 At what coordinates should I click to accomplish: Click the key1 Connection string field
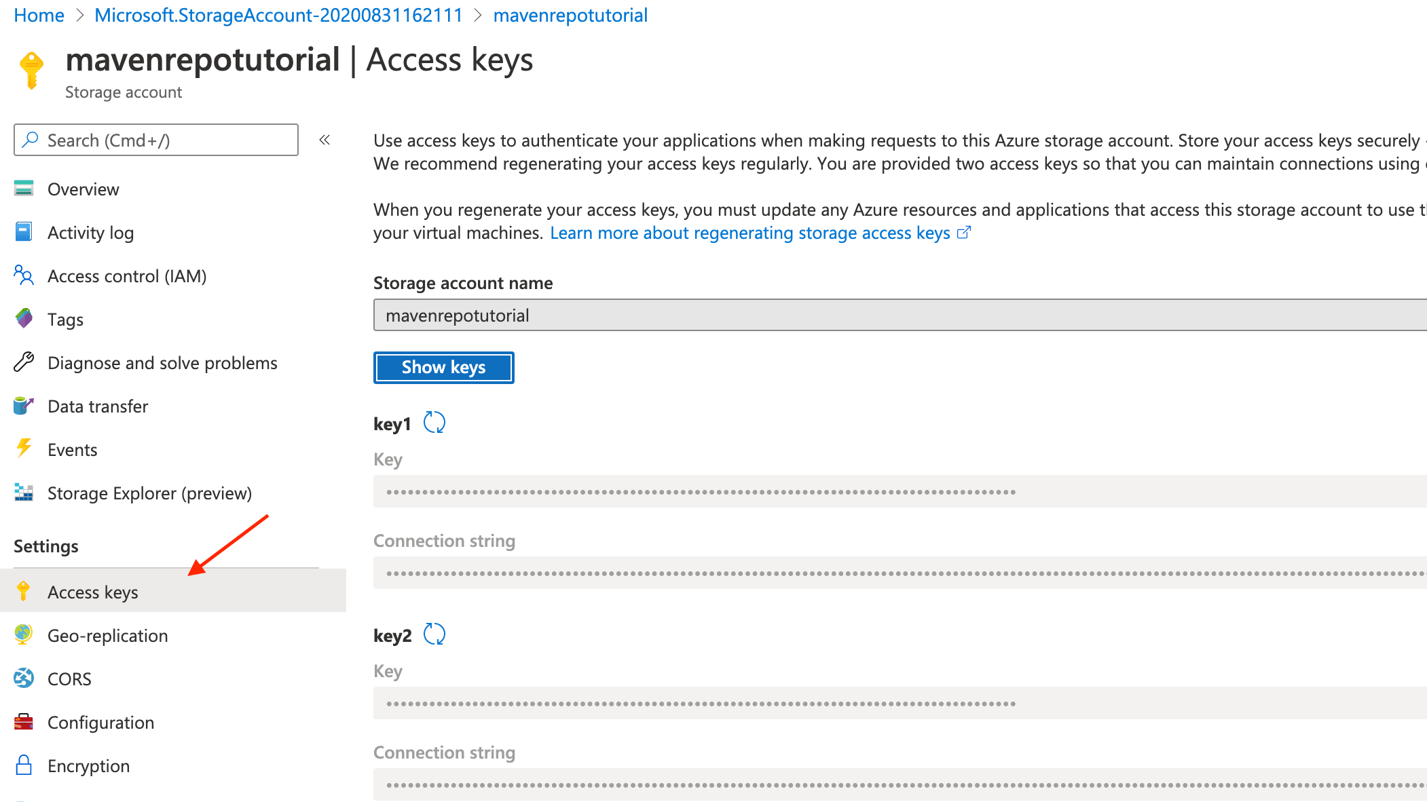click(x=900, y=573)
